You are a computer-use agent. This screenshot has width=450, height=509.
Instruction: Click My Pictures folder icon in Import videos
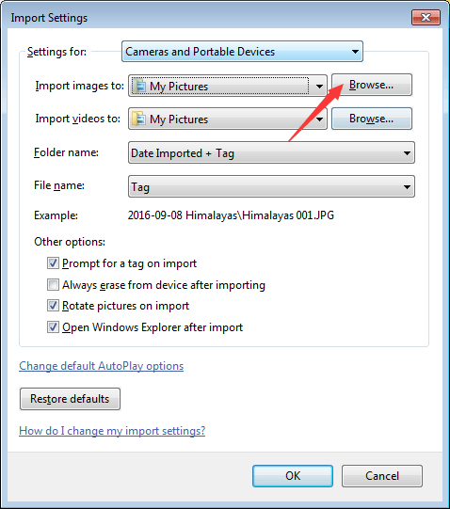(x=138, y=119)
